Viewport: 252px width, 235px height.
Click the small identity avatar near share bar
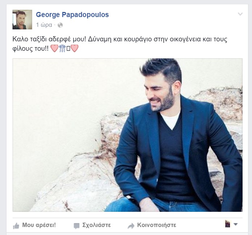tap(228, 224)
